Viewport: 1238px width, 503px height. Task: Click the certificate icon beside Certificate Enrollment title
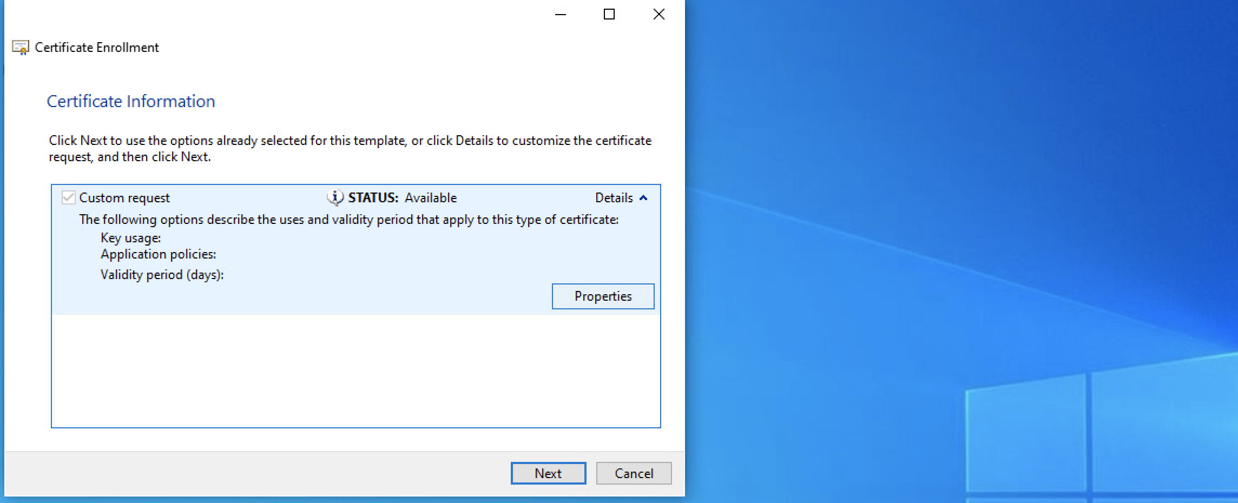point(20,47)
